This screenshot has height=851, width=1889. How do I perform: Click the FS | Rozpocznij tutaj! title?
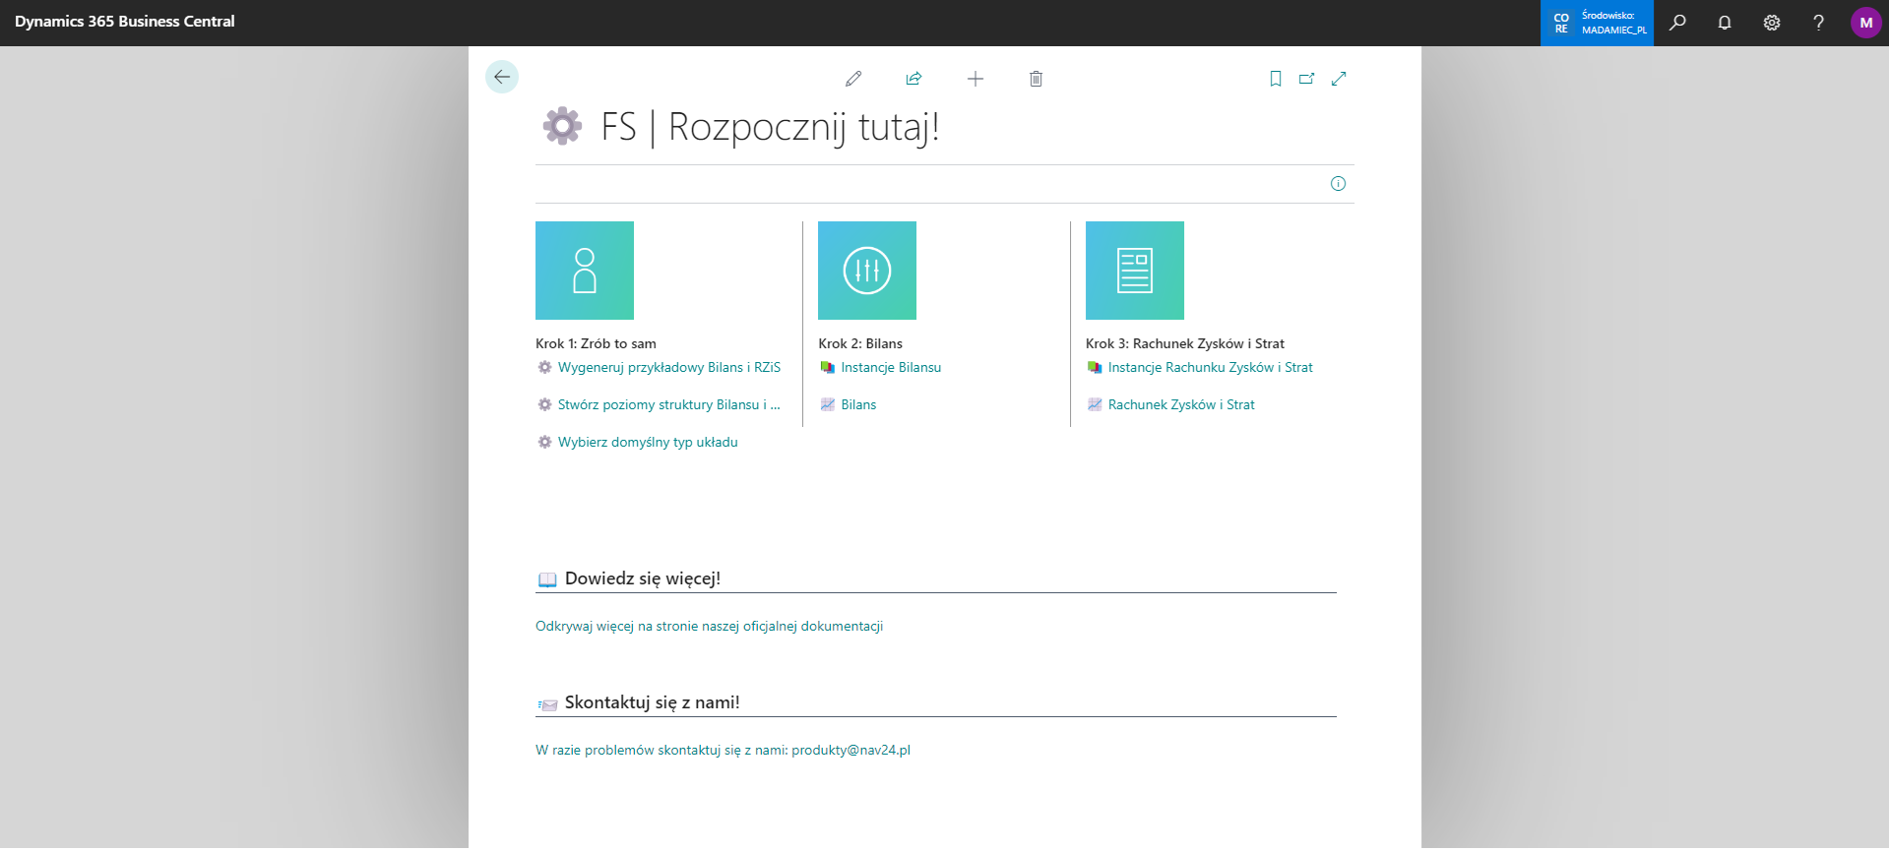[x=770, y=127]
